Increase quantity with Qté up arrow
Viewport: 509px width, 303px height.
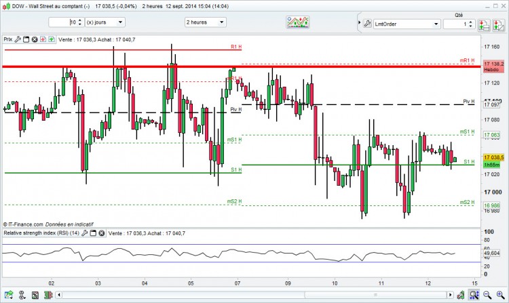coord(471,22)
